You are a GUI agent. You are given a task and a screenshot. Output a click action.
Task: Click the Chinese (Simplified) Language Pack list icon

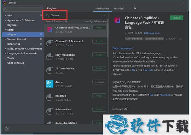coord(50,29)
